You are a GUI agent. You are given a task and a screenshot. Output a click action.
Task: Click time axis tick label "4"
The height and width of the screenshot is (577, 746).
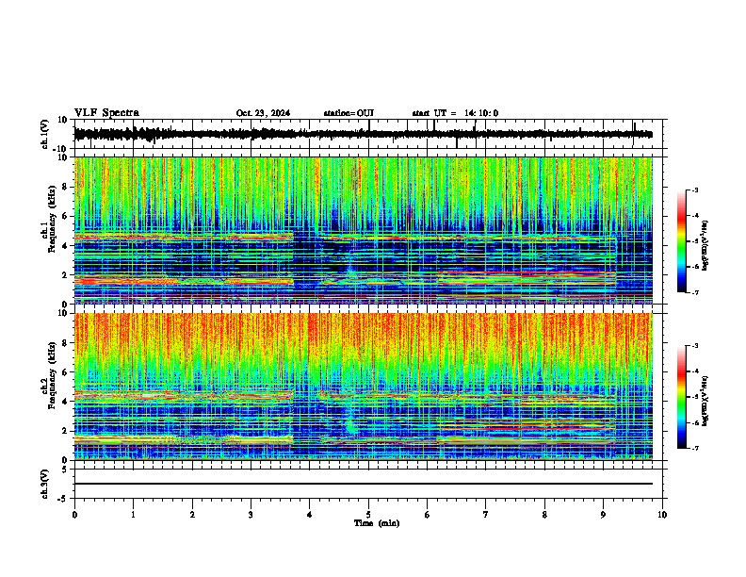[x=310, y=515]
